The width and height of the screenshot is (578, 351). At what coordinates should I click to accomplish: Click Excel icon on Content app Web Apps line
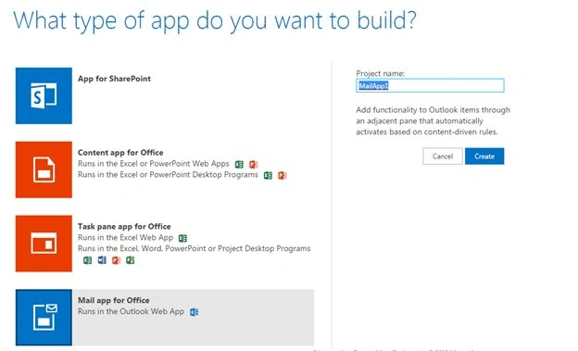239,165
